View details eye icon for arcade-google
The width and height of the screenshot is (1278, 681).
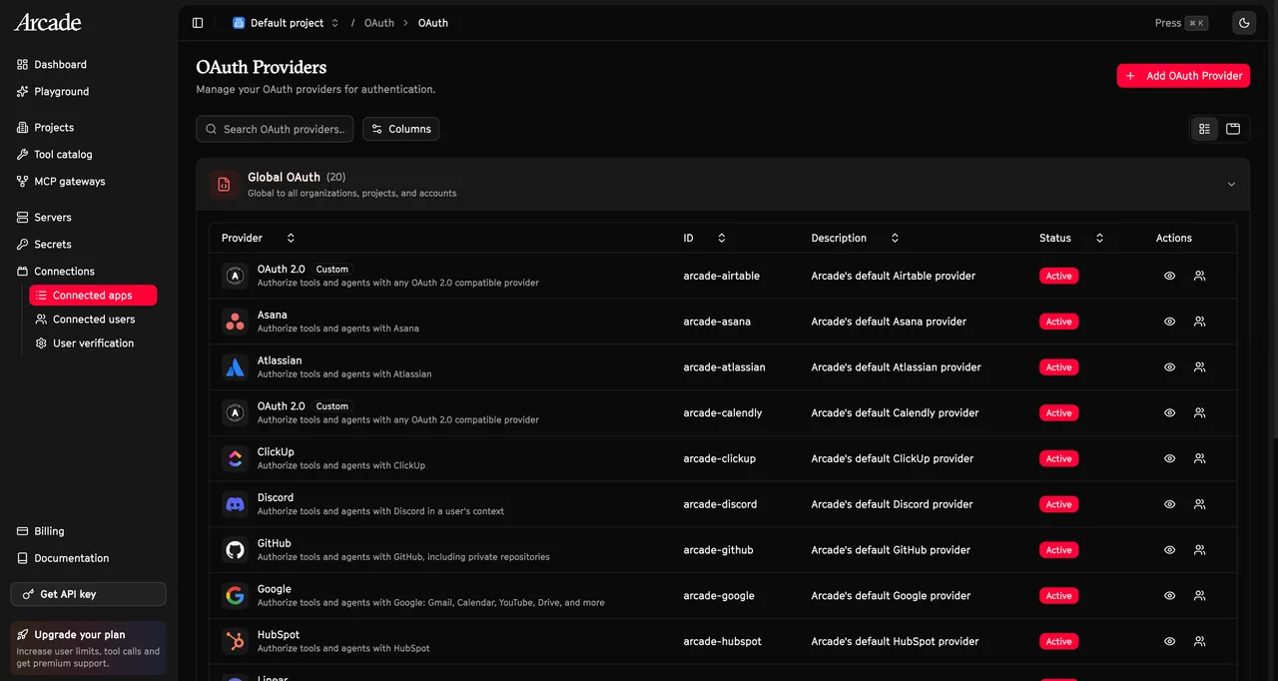point(1170,596)
